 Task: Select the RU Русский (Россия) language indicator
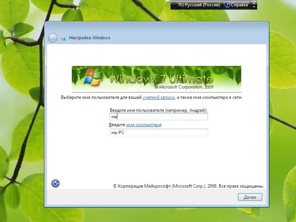[x=199, y=5]
